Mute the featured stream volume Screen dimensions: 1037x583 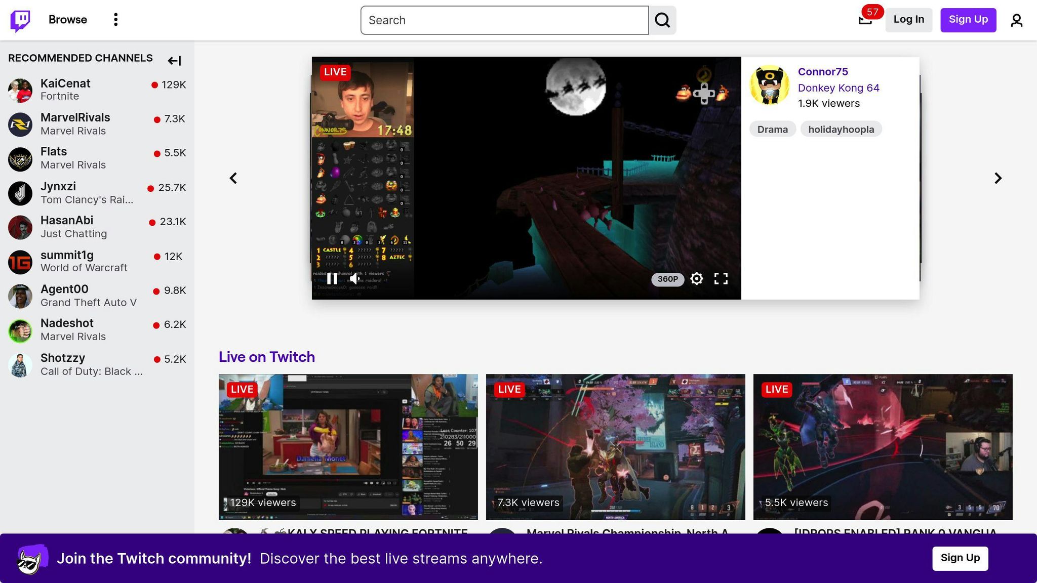[x=355, y=278]
